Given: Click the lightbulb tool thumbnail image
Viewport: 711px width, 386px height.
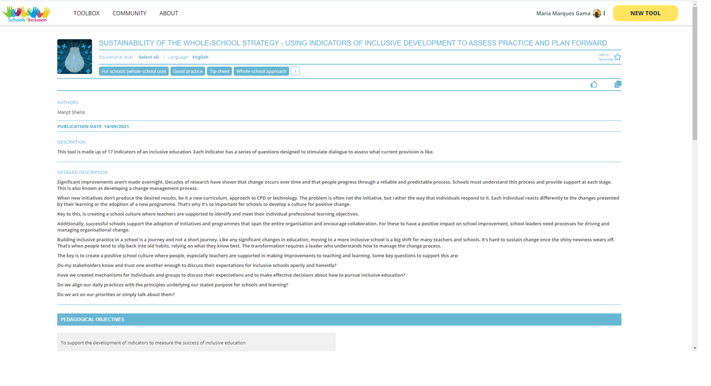Looking at the screenshot, I should coord(75,57).
